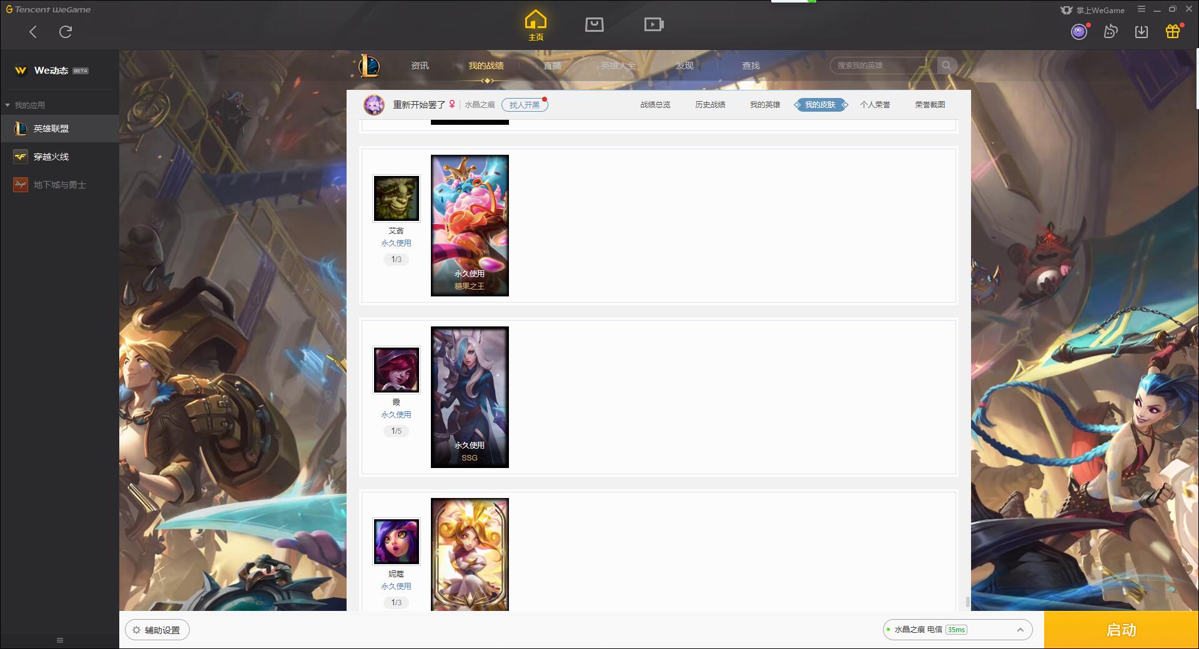The width and height of the screenshot is (1199, 649).
Task: Click 永久使用 under 艾翁
Action: (396, 243)
